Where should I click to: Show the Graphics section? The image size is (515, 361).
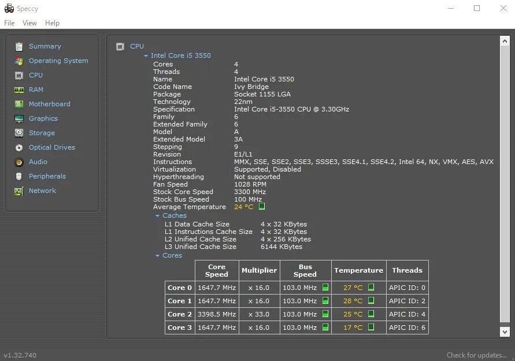(x=43, y=118)
